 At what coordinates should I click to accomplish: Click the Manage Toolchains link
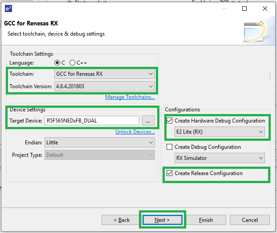point(130,97)
